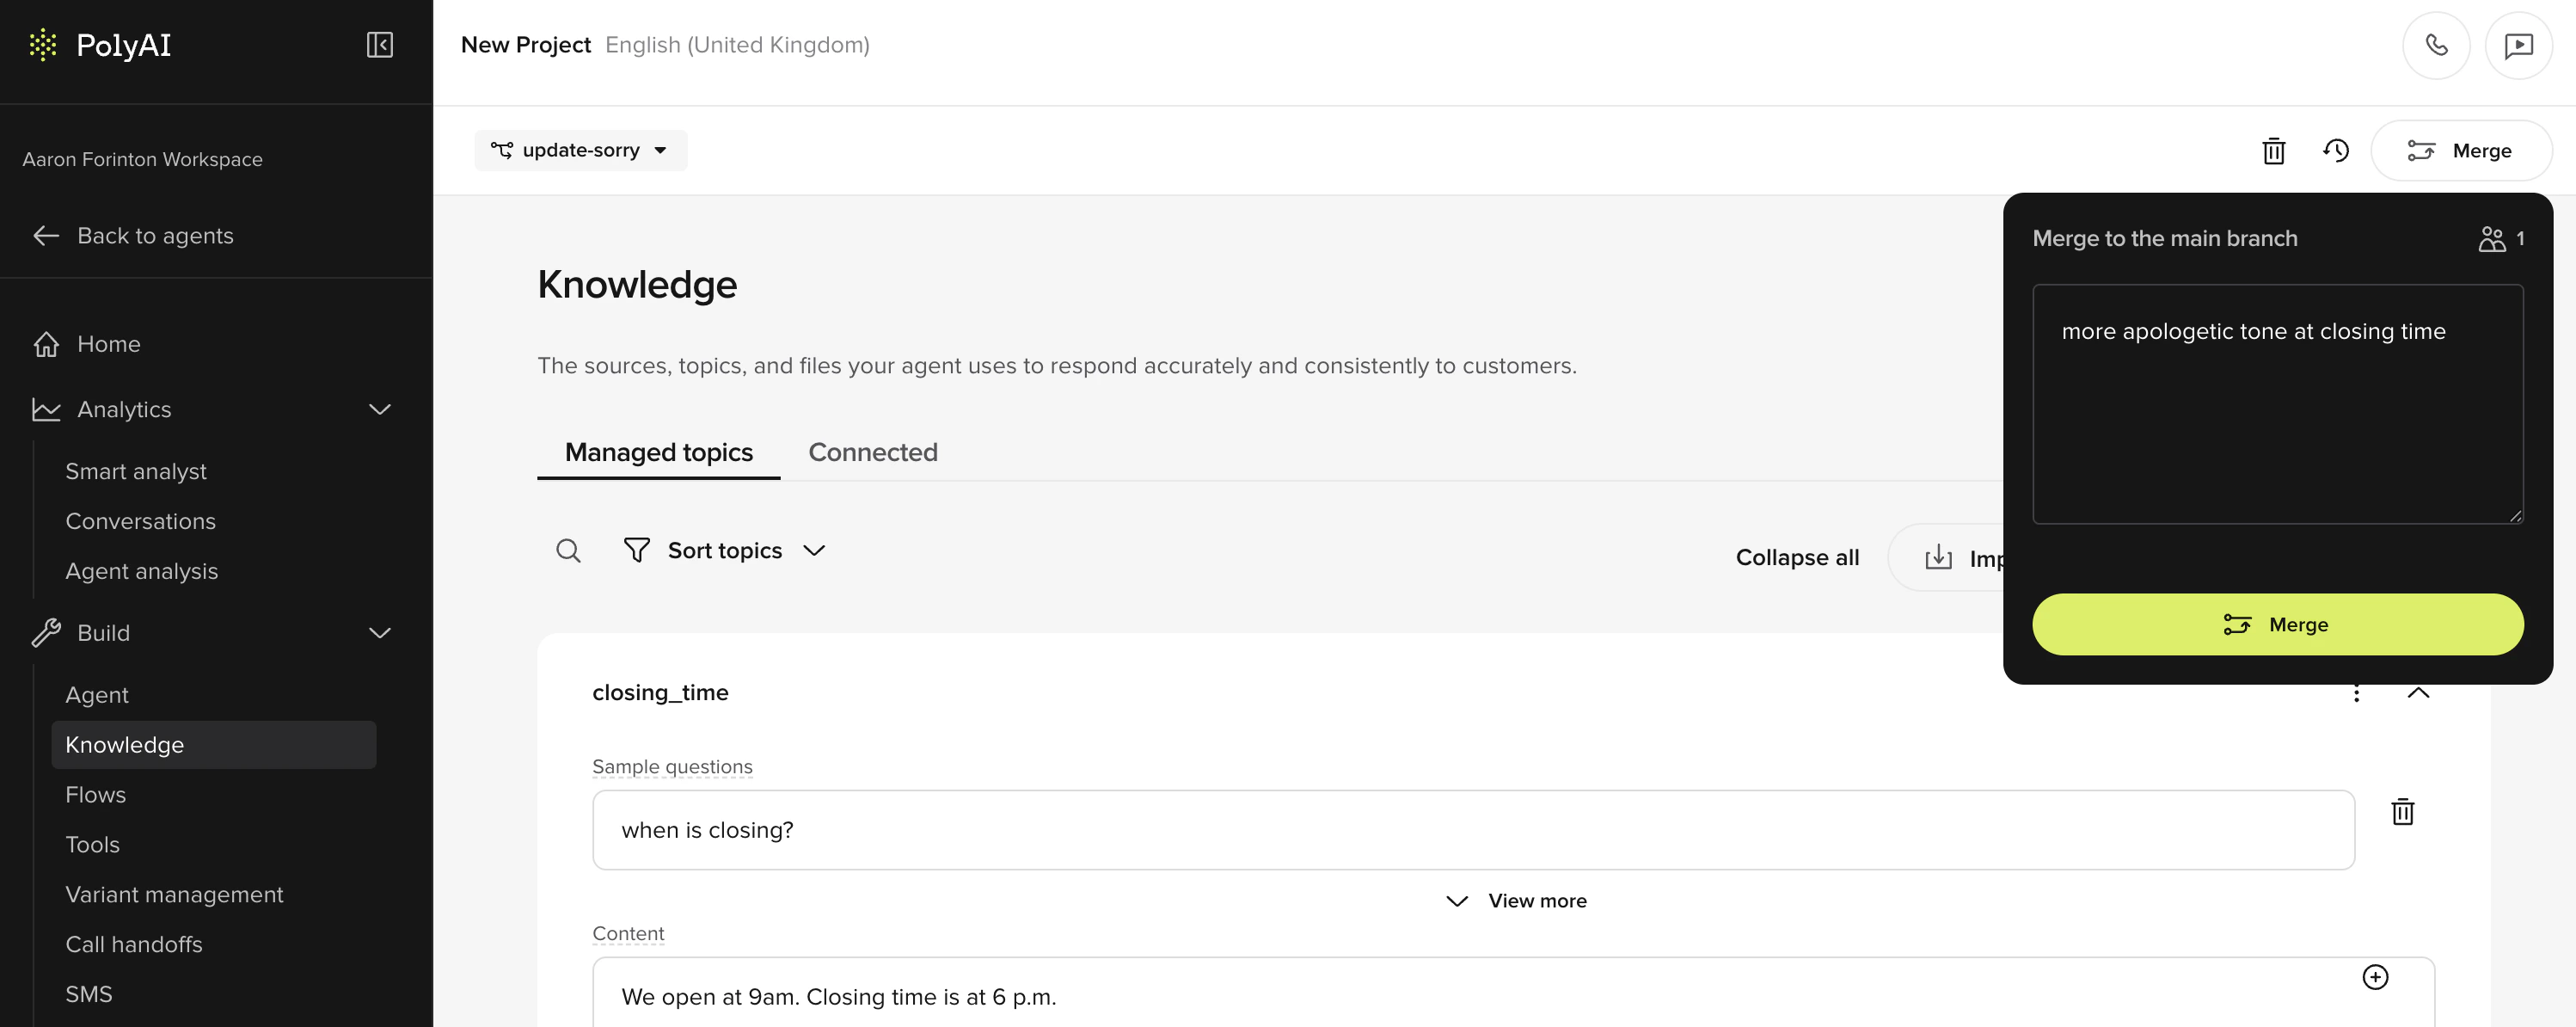
Task: Open the version history icon
Action: pos(2335,151)
